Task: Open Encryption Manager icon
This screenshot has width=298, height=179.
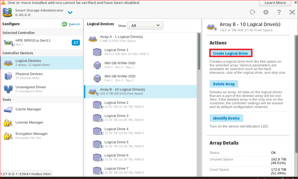Action: pyautogui.click(x=8, y=136)
